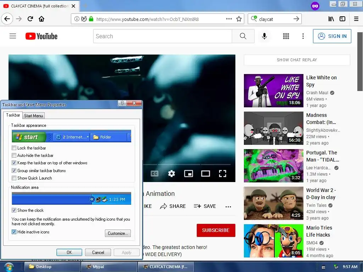
Task: Click the browser forward arrow
Action: click(x=19, y=19)
